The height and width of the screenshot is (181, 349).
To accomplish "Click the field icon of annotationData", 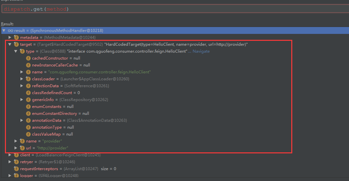I will (x=28, y=120).
